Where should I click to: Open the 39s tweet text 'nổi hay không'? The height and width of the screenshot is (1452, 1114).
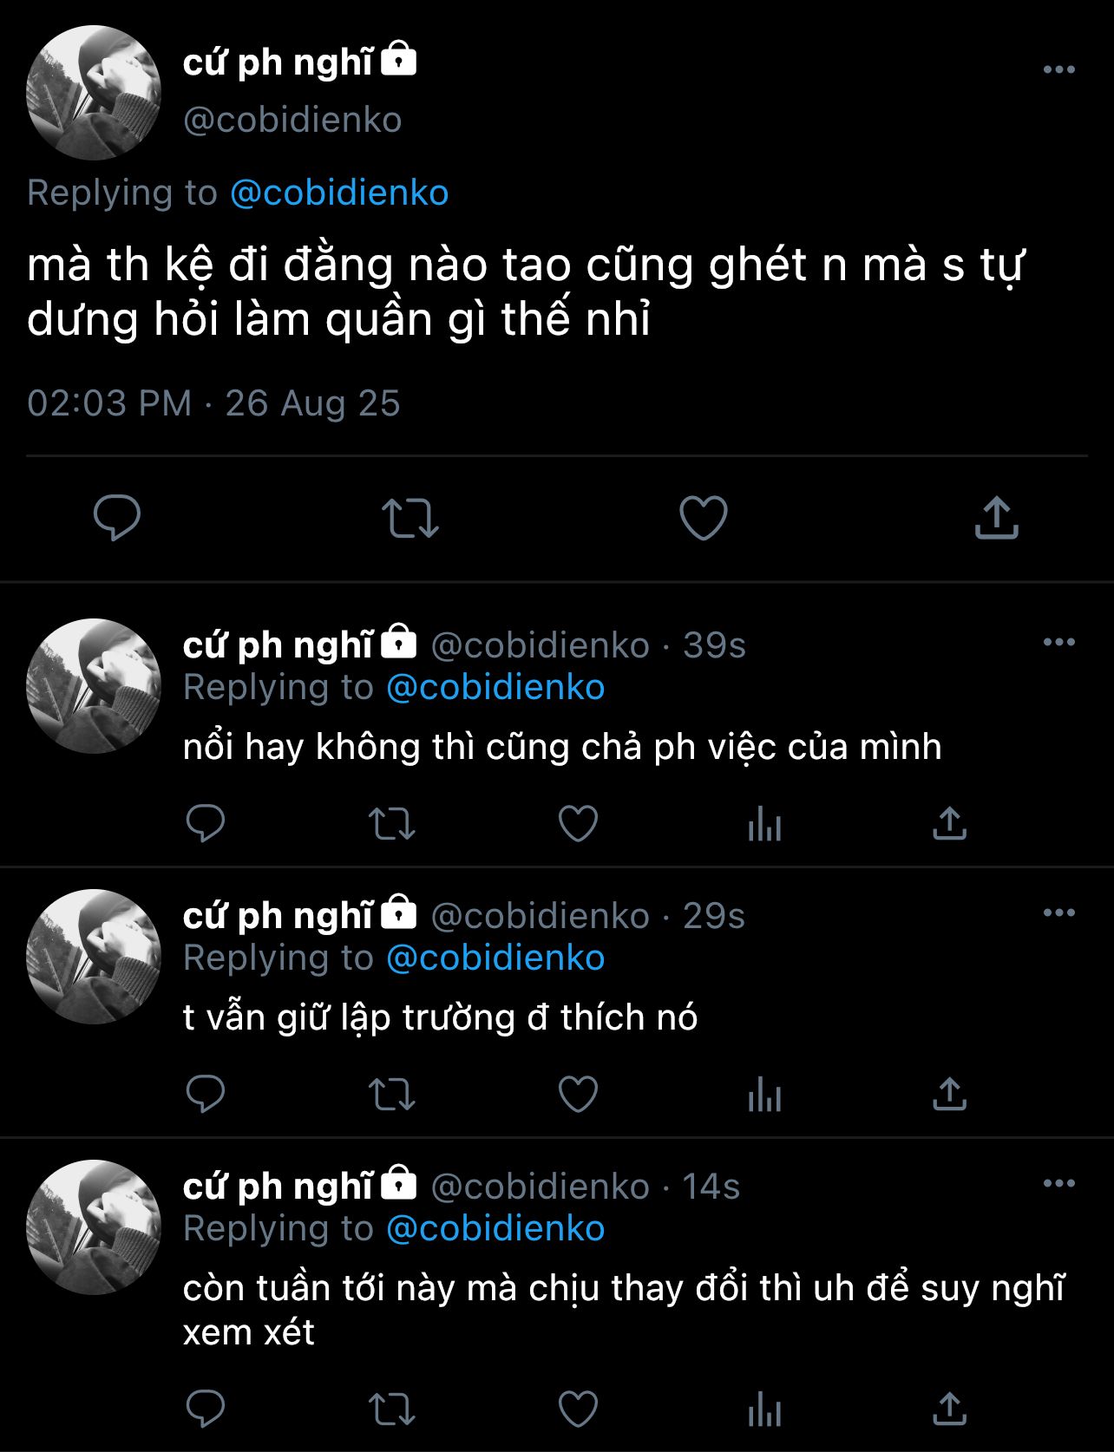(562, 747)
